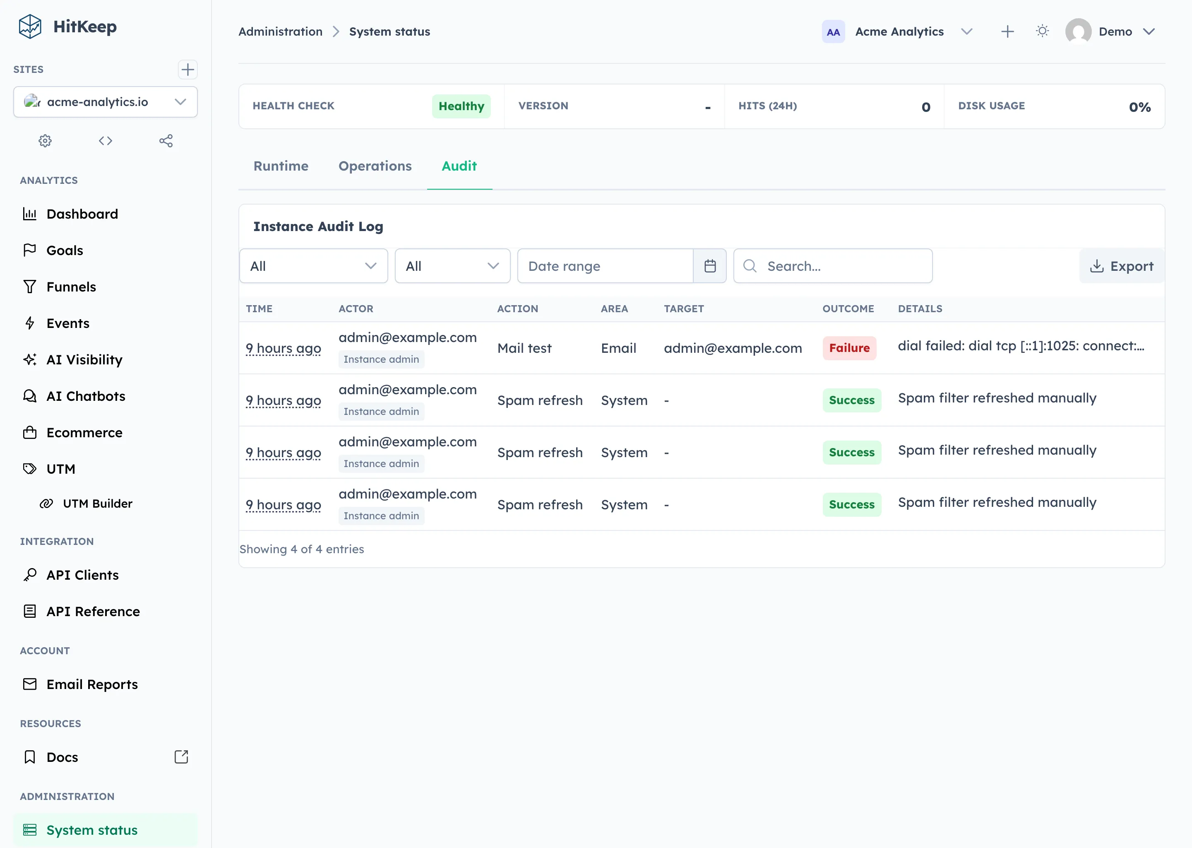The width and height of the screenshot is (1192, 848).
Task: Click the Docs bookmark icon
Action: tap(30, 757)
